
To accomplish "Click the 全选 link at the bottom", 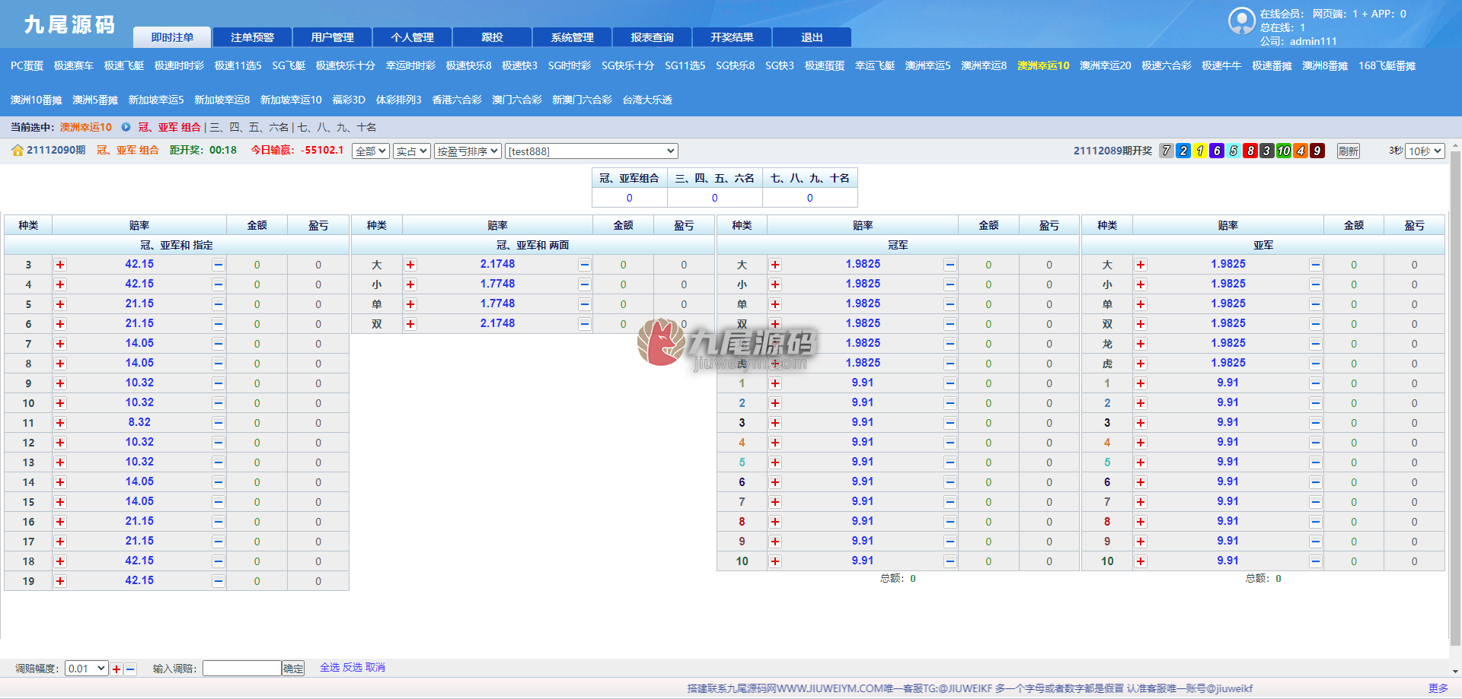I will pos(330,668).
